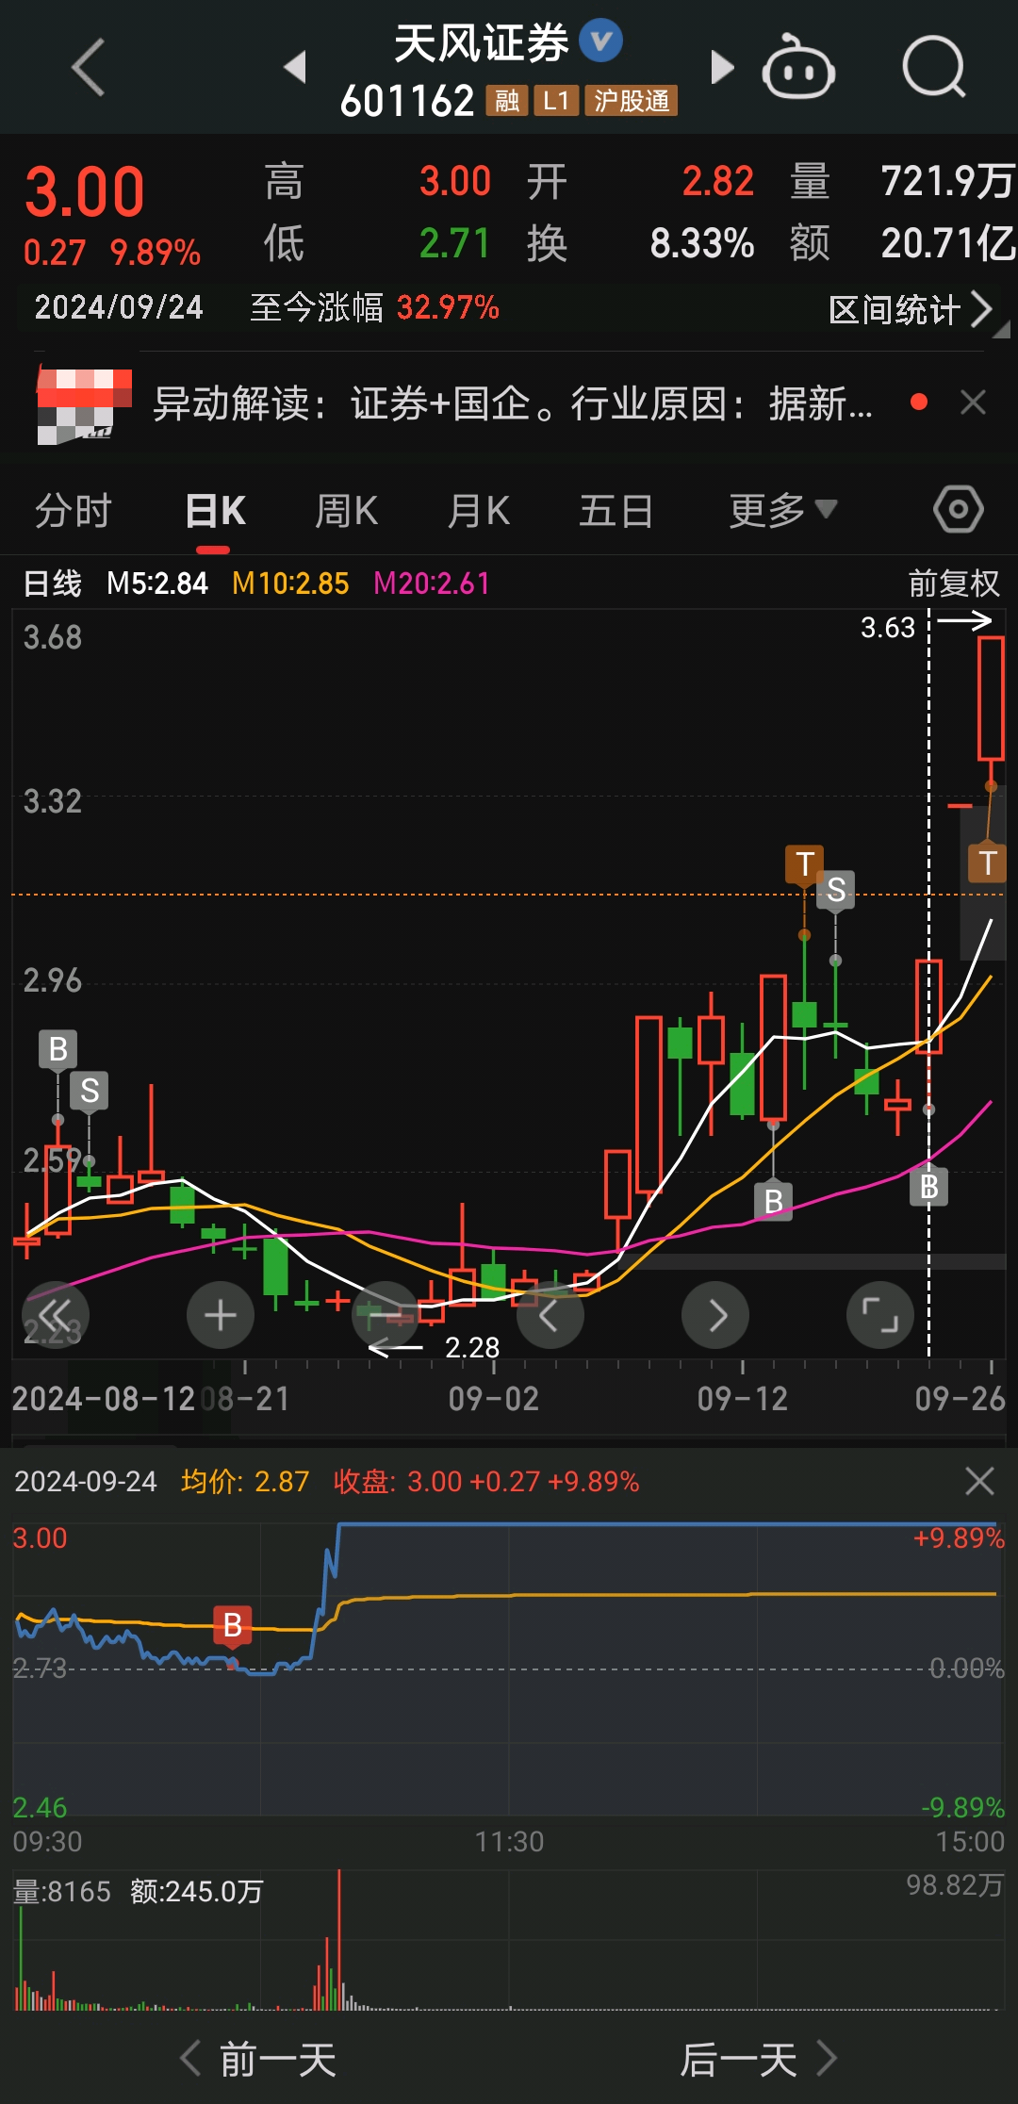Tap the 2.28 low price annotation

[472, 1347]
